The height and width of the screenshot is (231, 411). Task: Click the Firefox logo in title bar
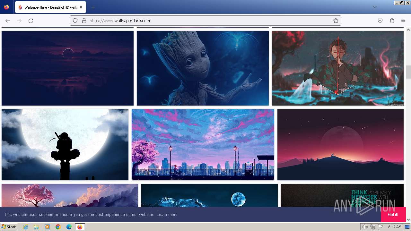coord(6,7)
